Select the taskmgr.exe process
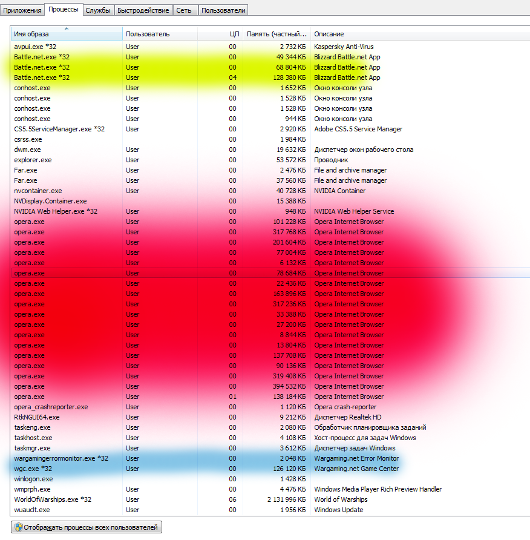This screenshot has height=540, width=530. point(270,448)
